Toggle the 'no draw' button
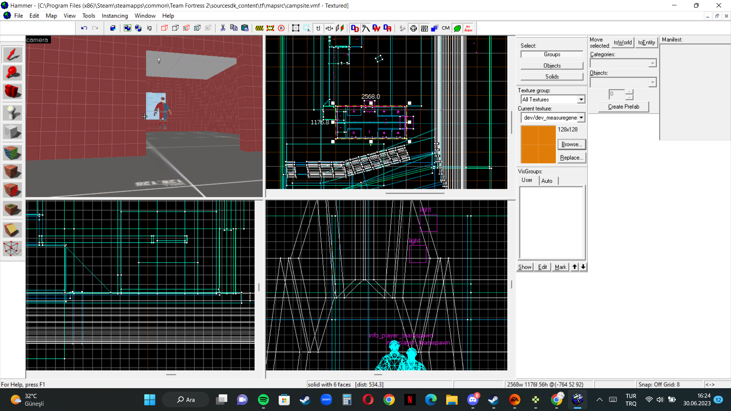Image resolution: width=731 pixels, height=411 pixels. [x=468, y=28]
